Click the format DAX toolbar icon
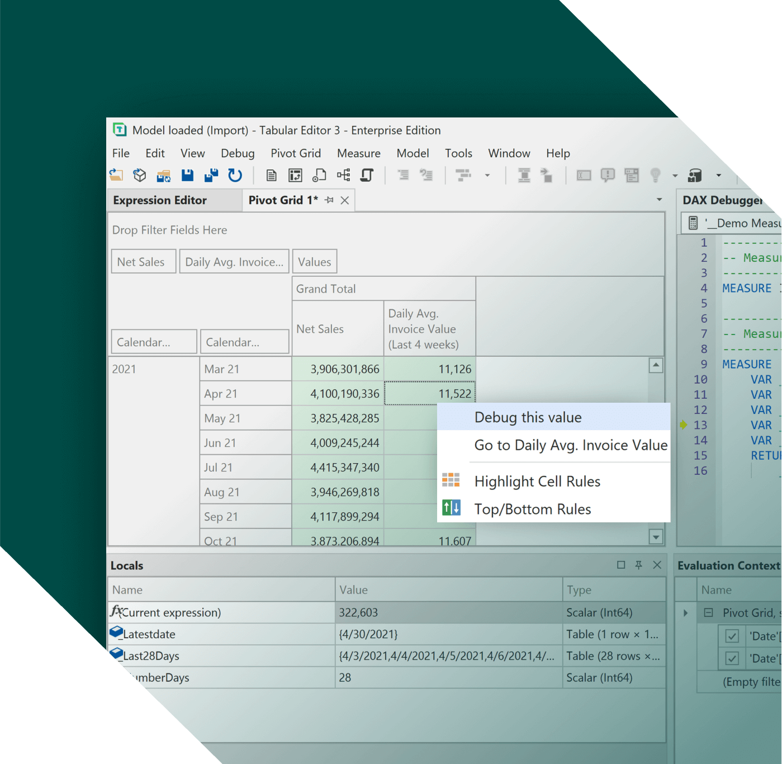This screenshot has height=764, width=782. [463, 176]
